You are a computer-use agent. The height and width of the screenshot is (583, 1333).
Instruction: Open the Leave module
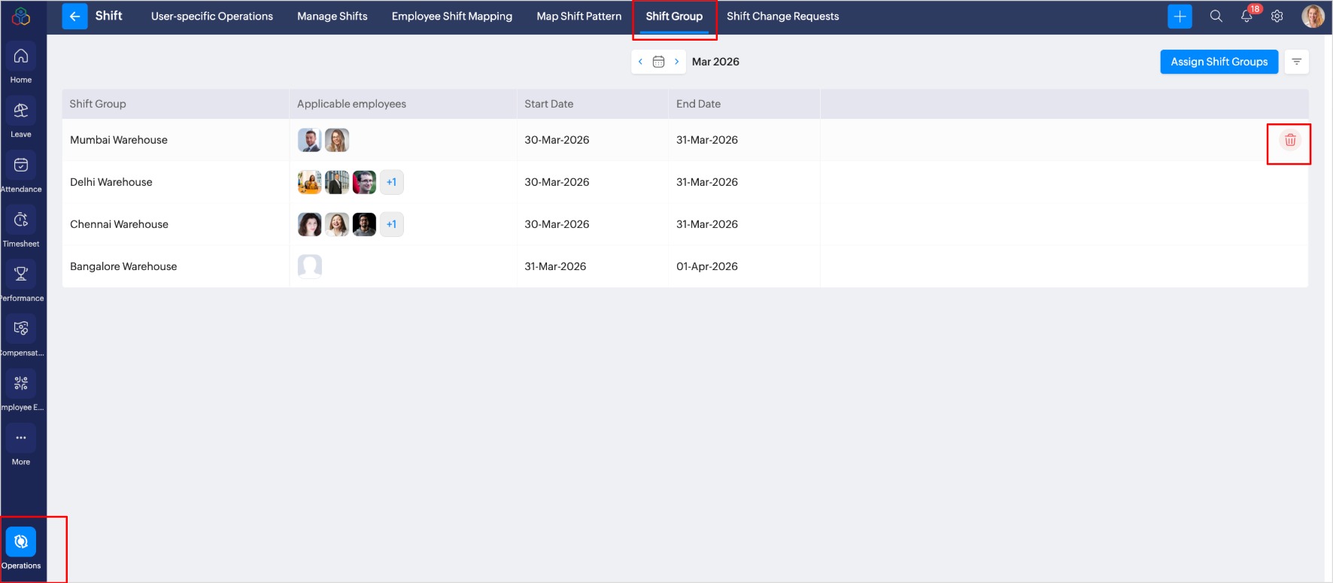click(x=21, y=111)
